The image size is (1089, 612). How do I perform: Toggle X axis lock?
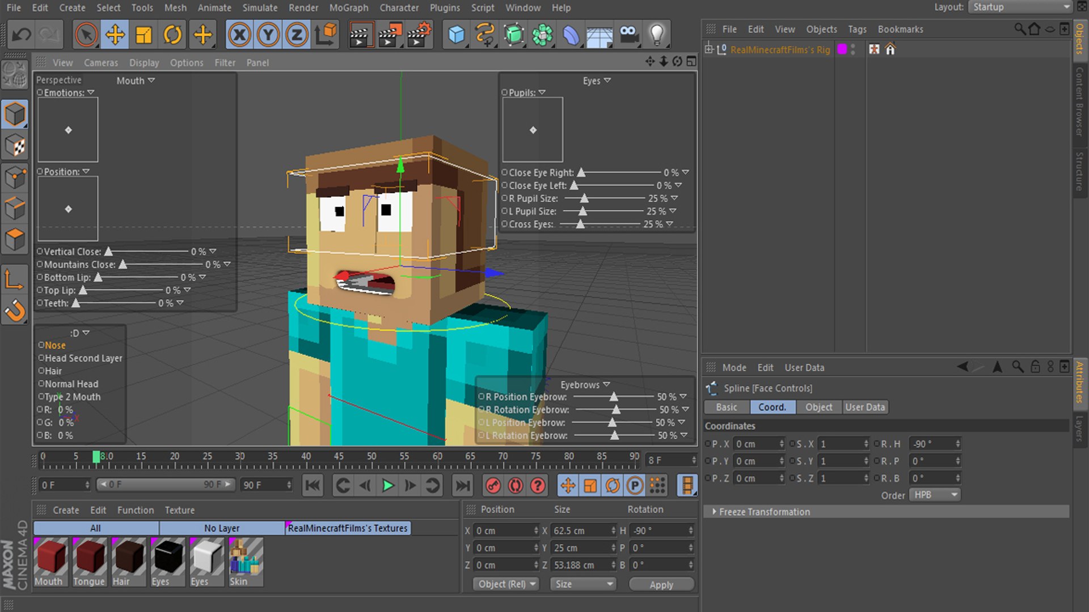[239, 35]
